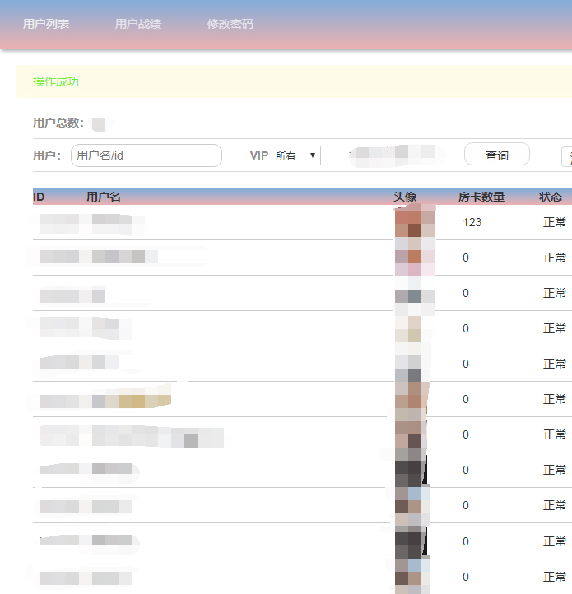Open the 用户战绩 menu item
572x594 pixels.
[x=138, y=24]
